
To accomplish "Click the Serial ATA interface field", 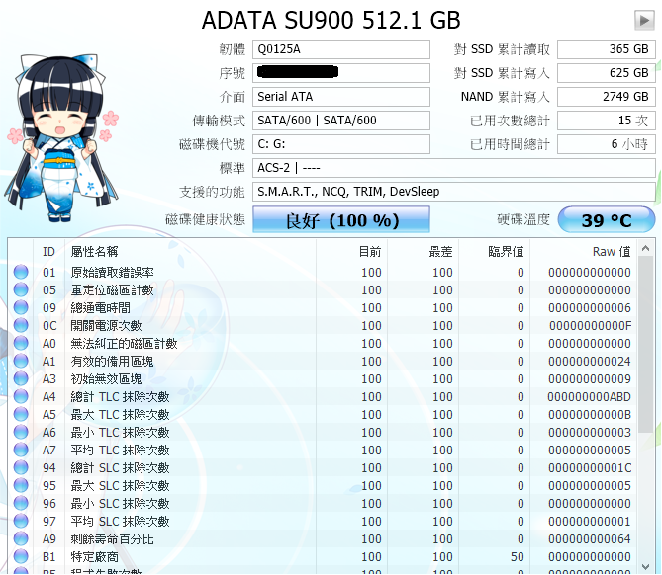I will pos(341,97).
